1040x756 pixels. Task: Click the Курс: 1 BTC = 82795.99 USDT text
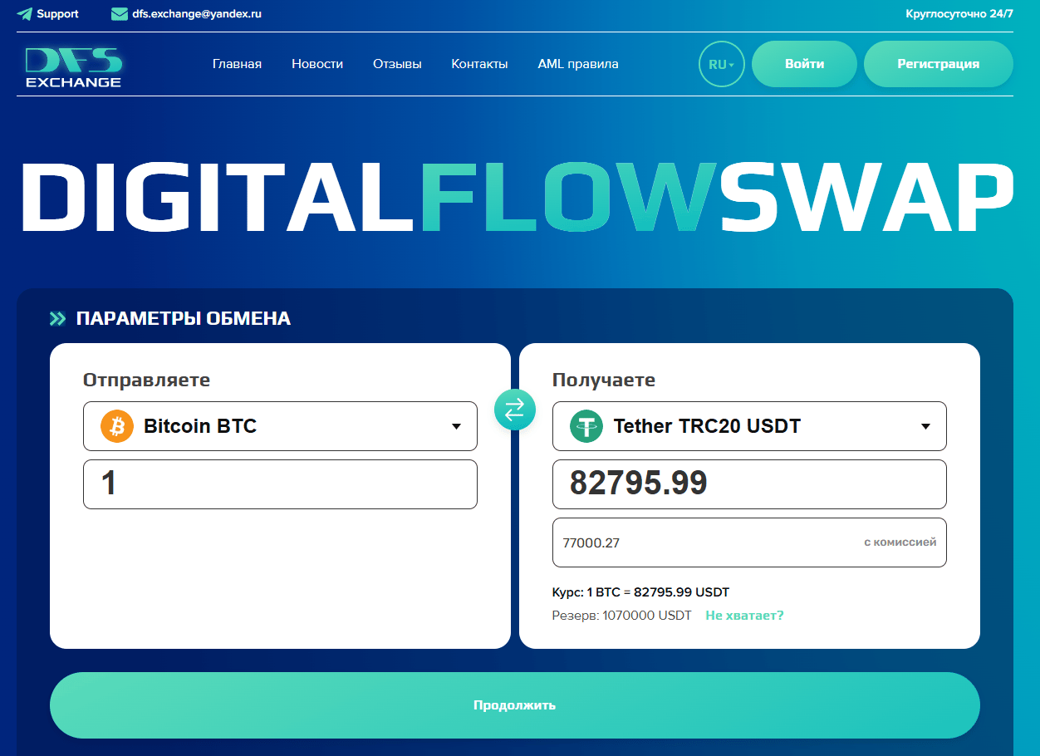[x=640, y=592]
